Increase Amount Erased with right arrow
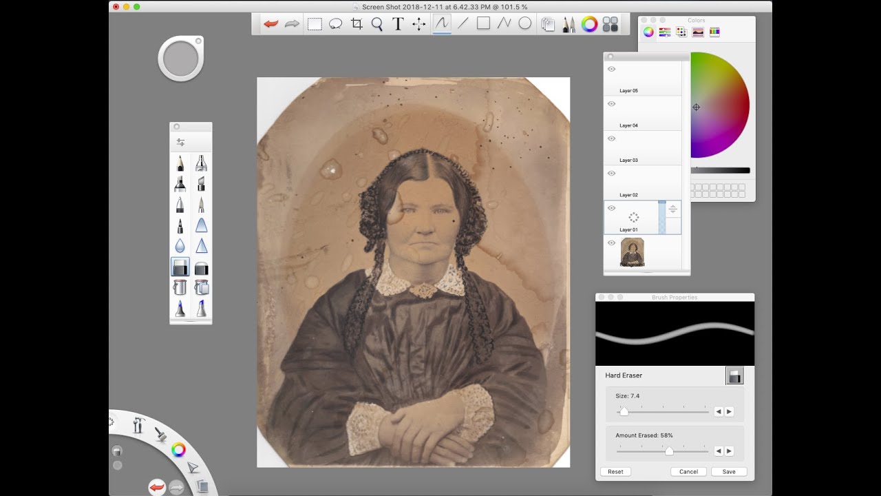The height and width of the screenshot is (496, 881). 729,451
